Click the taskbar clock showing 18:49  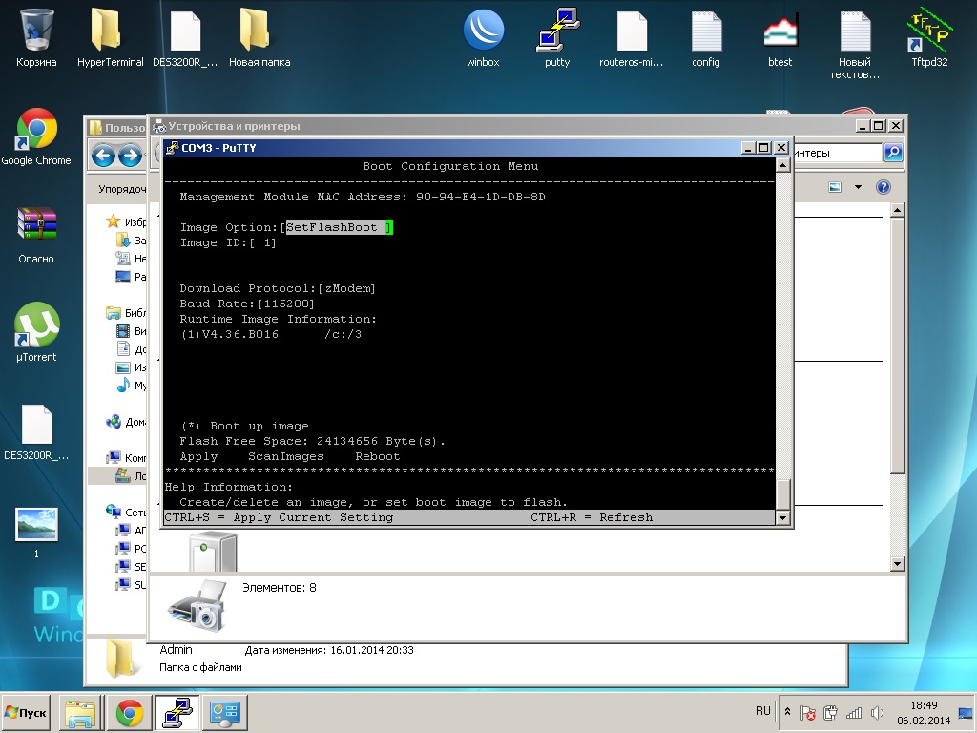[x=924, y=712]
